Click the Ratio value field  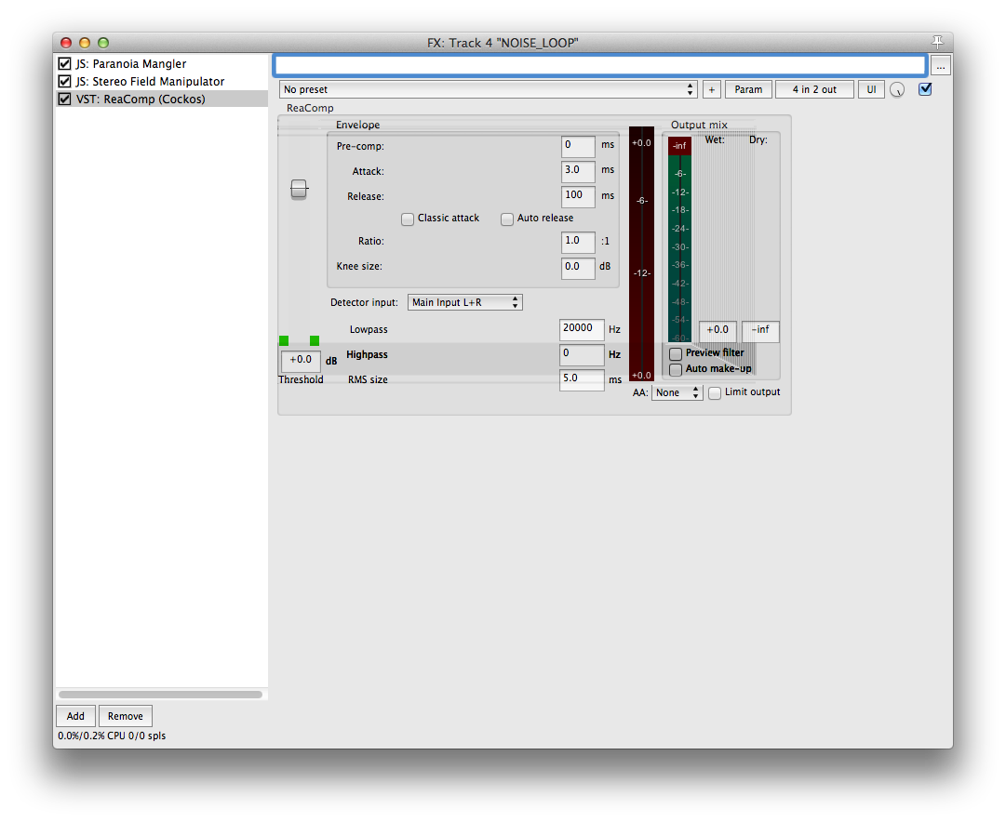[578, 242]
